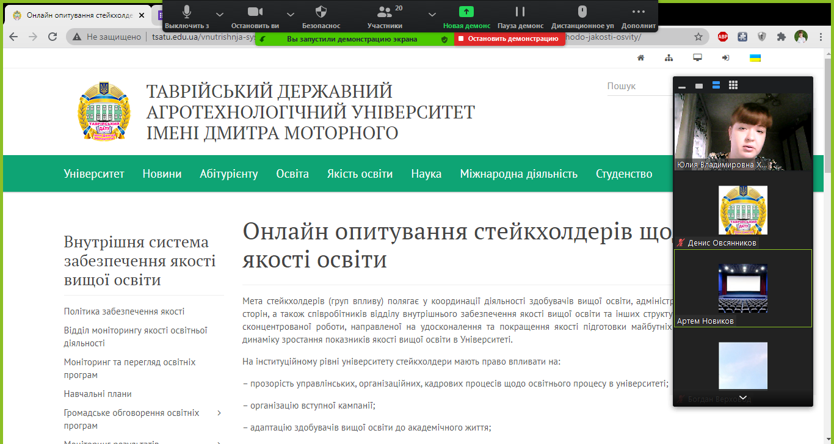
Task: Expand video options arrow next to camera
Action: tap(291, 13)
